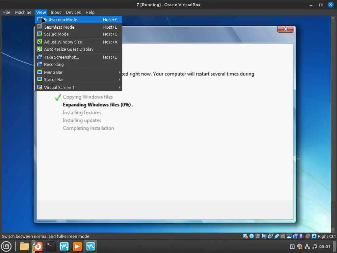
Task: Click the greyed shared folders indicator in status bar
Action: click(283, 236)
